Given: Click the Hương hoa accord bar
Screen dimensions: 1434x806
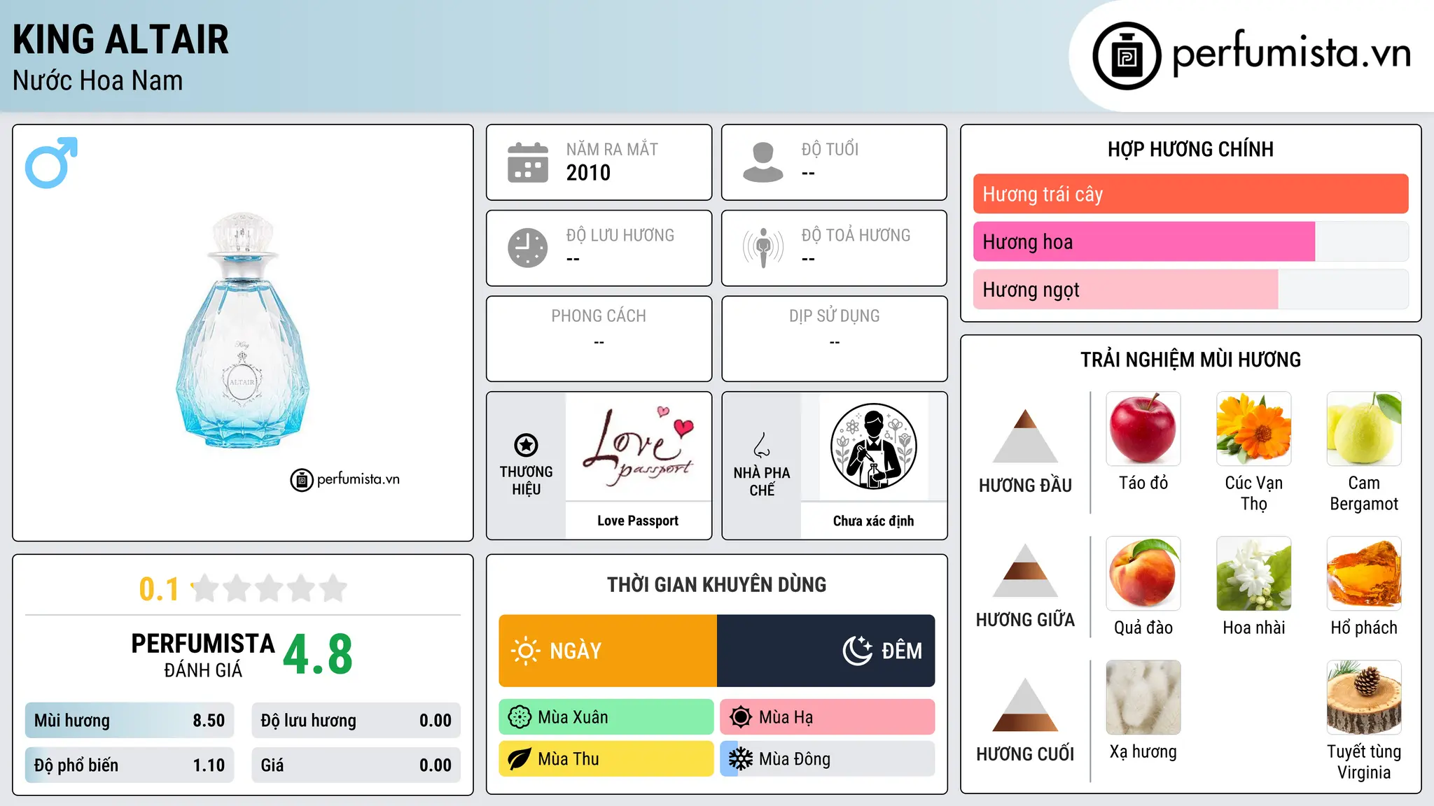Looking at the screenshot, I should (1190, 241).
